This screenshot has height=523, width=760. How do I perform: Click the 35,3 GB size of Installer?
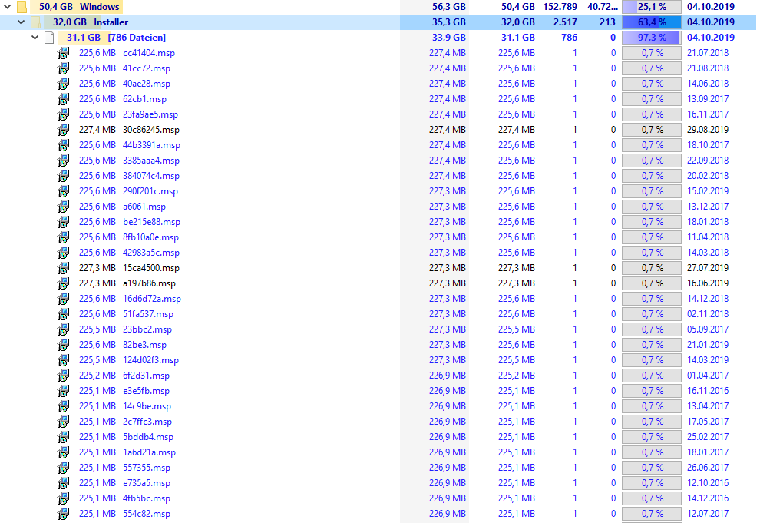[449, 22]
